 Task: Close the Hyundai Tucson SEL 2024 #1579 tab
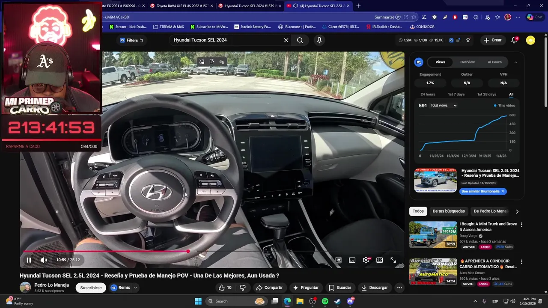pos(279,6)
